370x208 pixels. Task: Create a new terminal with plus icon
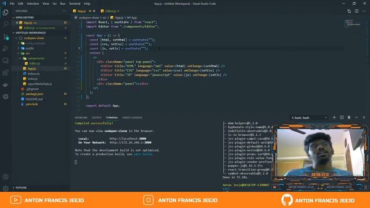[334, 117]
